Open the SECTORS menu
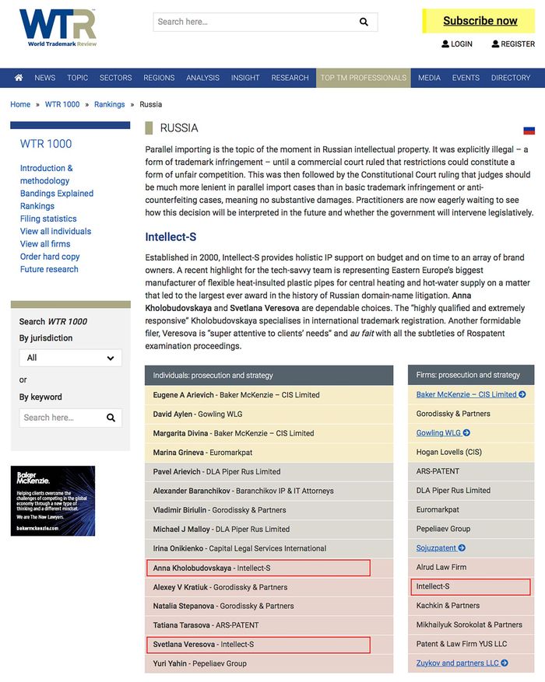Image resolution: width=545 pixels, height=682 pixels. click(115, 78)
